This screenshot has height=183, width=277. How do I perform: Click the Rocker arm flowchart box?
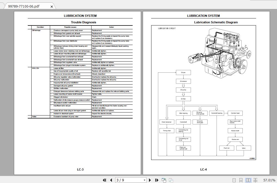coord(235,139)
